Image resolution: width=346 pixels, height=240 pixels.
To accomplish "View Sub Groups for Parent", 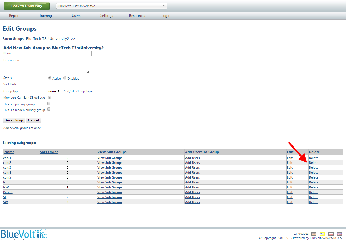I will (110, 192).
